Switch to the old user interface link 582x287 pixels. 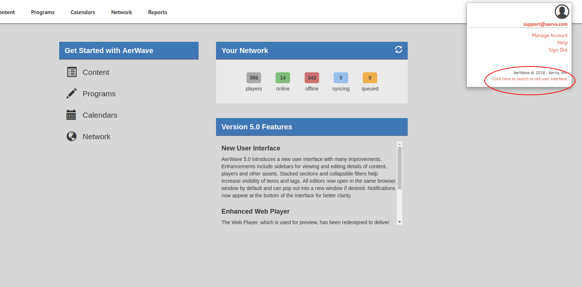click(x=530, y=79)
